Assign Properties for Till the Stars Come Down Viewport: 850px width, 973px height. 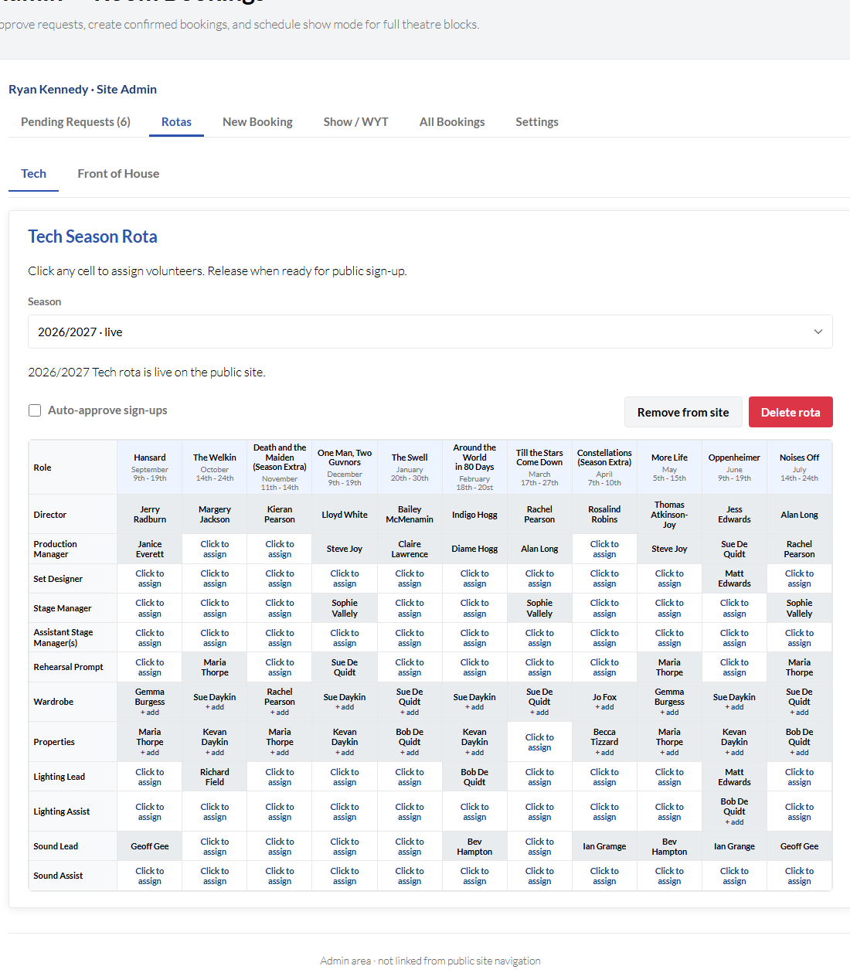[539, 742]
